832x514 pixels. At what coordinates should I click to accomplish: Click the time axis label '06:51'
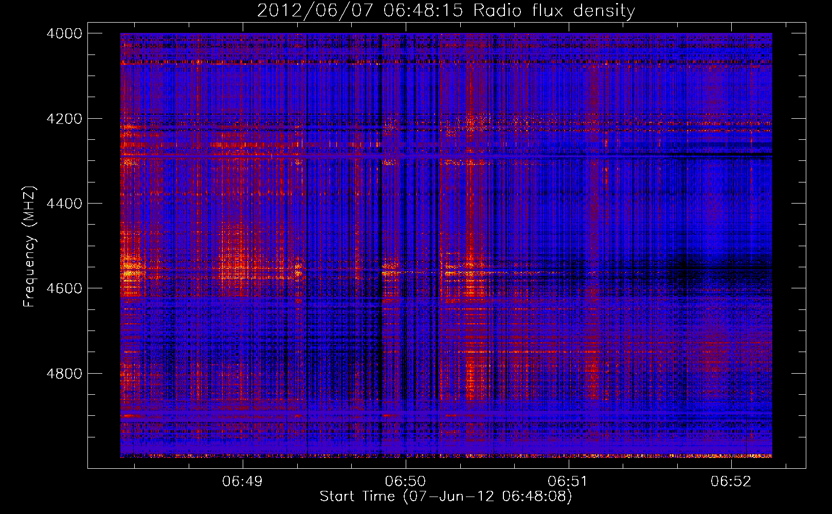pyautogui.click(x=568, y=481)
